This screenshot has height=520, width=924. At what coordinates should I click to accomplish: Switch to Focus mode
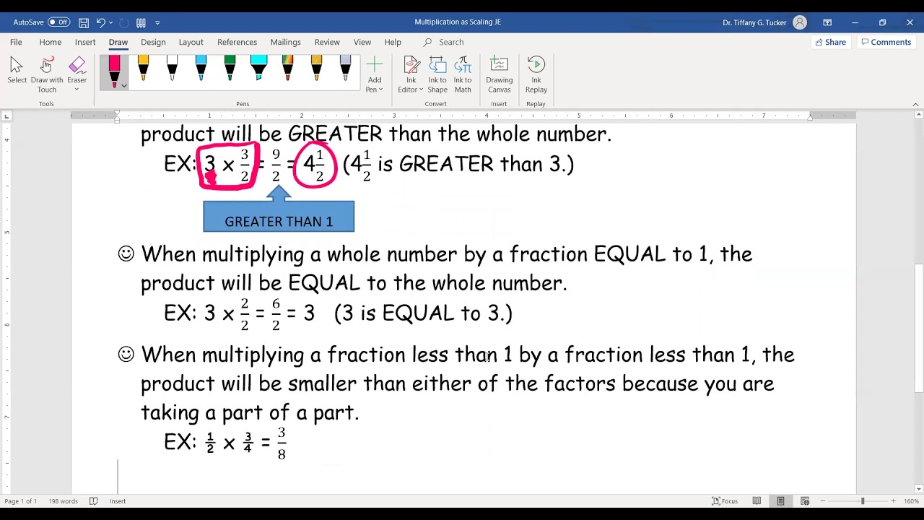(725, 501)
